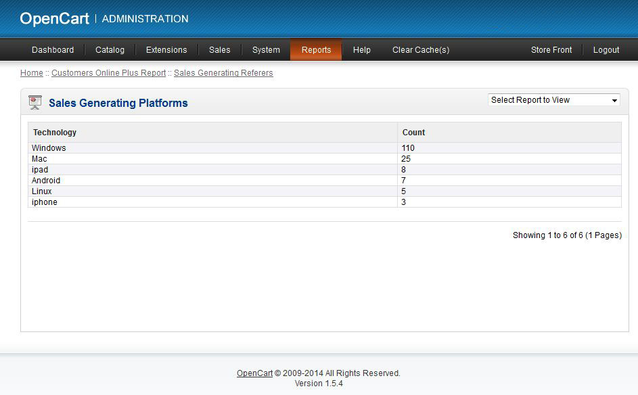Image resolution: width=638 pixels, height=395 pixels.
Task: Select the ipad technology cell
Action: click(213, 170)
